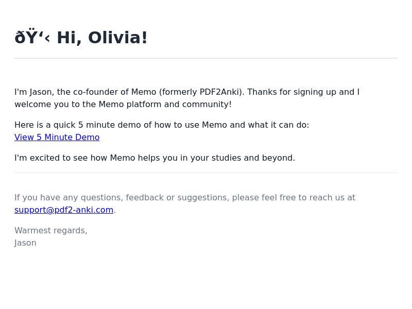Click the 'Warmest regards,' closing line
The width and height of the screenshot is (412, 309).
50,230
